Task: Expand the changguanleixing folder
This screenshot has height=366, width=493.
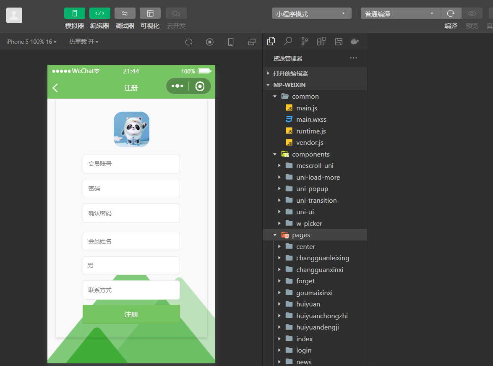Action: pos(315,258)
